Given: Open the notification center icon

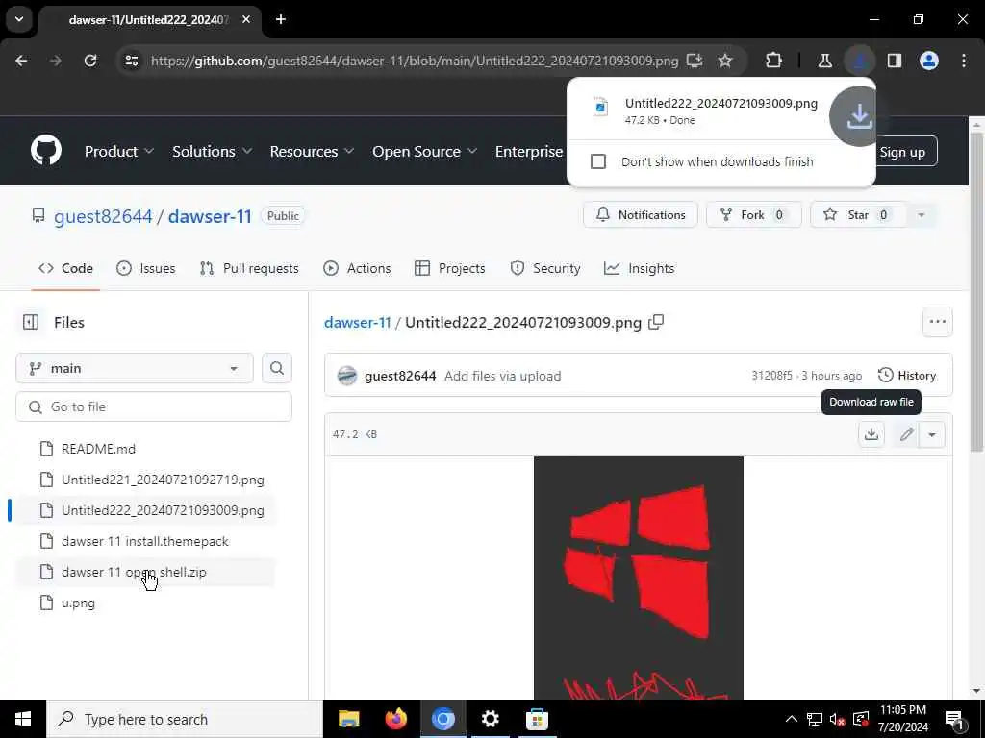Looking at the screenshot, I should [x=955, y=720].
